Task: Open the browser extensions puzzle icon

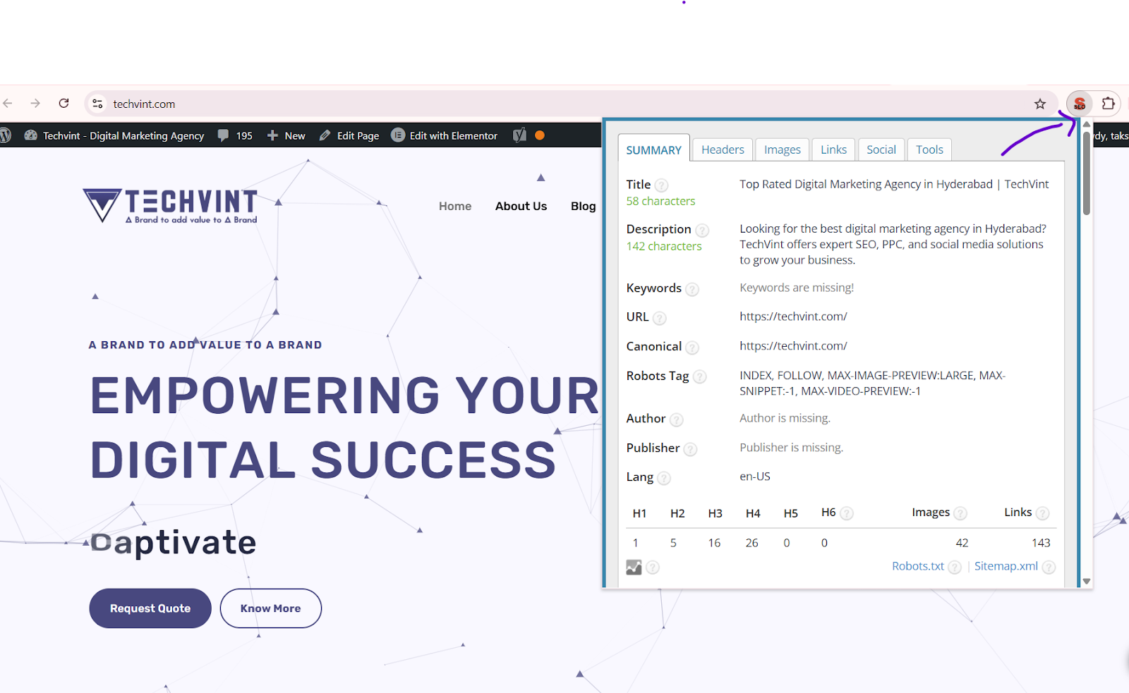Action: [1108, 104]
